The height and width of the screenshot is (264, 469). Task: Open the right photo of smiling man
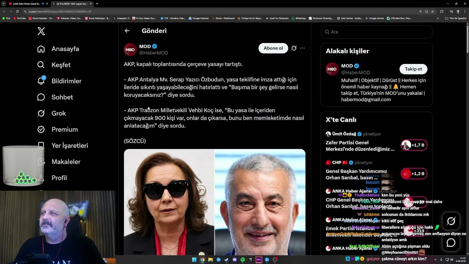(260, 202)
